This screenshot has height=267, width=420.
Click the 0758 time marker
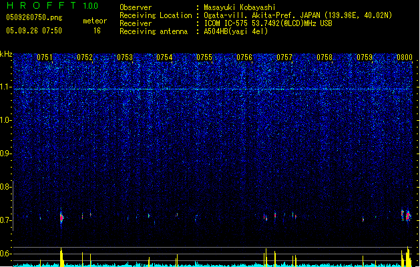(x=325, y=57)
